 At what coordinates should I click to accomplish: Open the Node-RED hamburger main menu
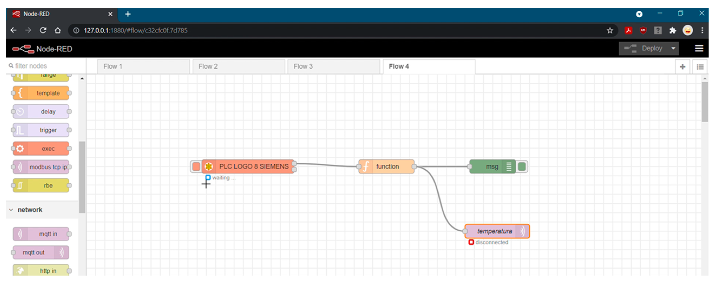pos(698,48)
